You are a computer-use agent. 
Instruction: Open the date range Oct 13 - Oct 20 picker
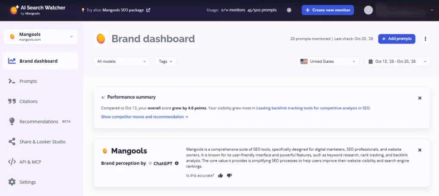(x=397, y=61)
